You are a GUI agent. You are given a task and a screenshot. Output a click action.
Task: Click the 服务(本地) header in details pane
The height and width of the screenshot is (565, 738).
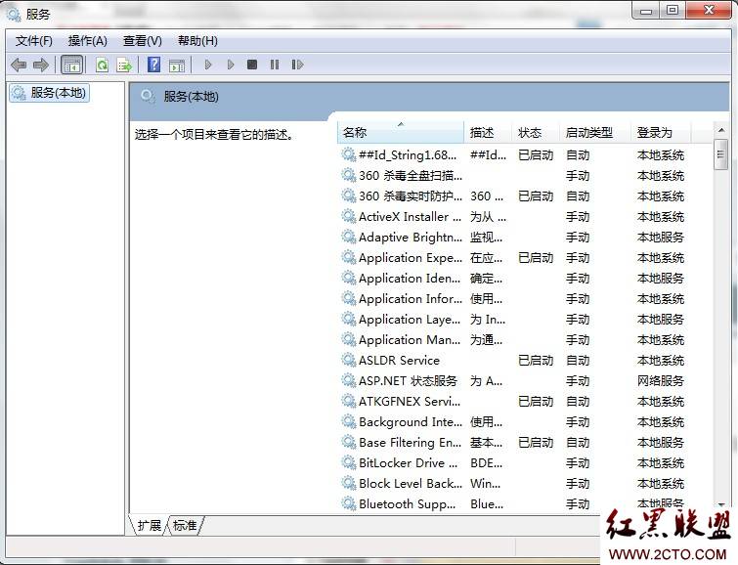[x=191, y=97]
